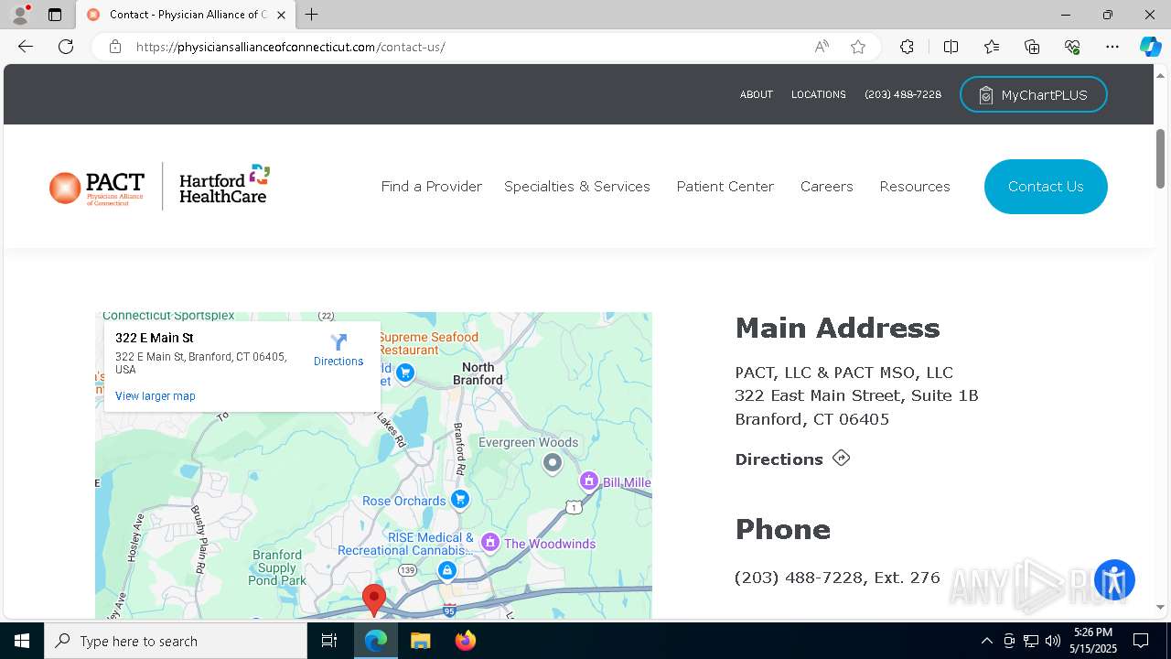Viewport: 1171px width, 659px height.
Task: Open the notification center
Action: pyautogui.click(x=1141, y=641)
